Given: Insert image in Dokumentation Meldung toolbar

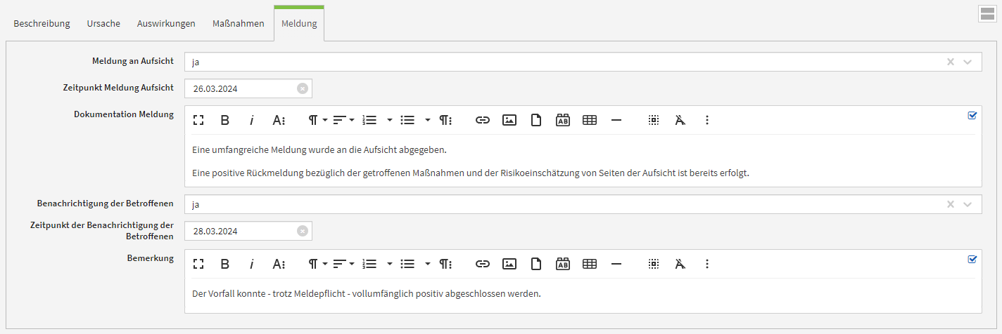Looking at the screenshot, I should click(509, 120).
